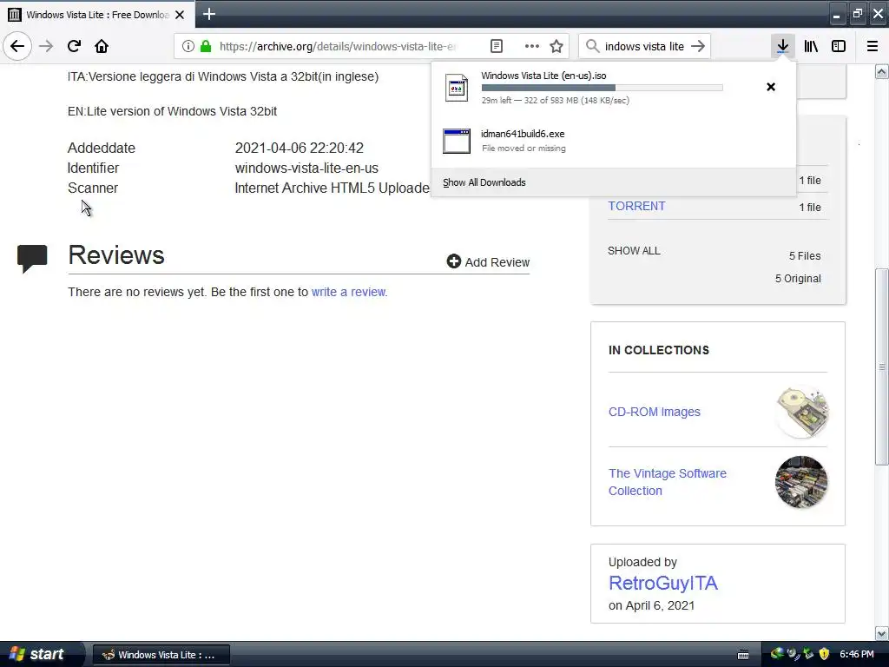Screen dimensions: 889x667
Task: Click Show All Downloads
Action: (484, 182)
